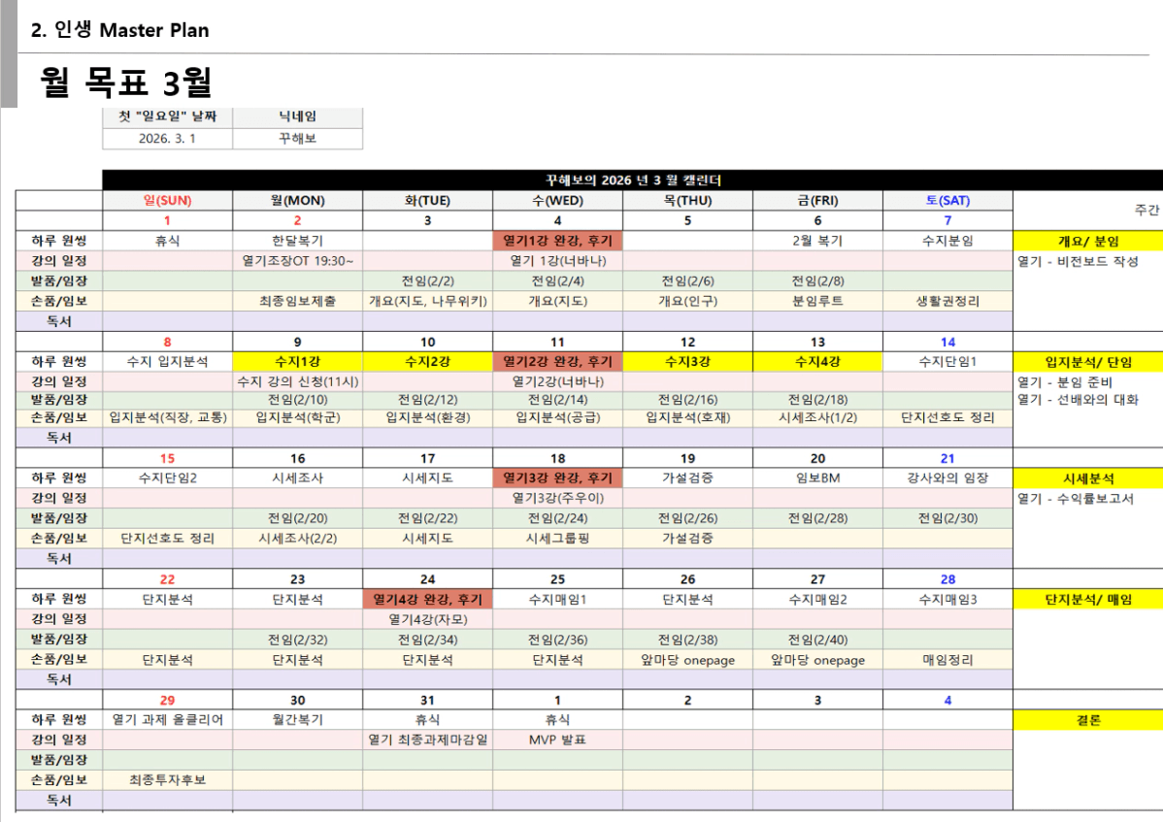Select the 시세그룹핑 cell
1163x822 pixels.
pos(557,539)
